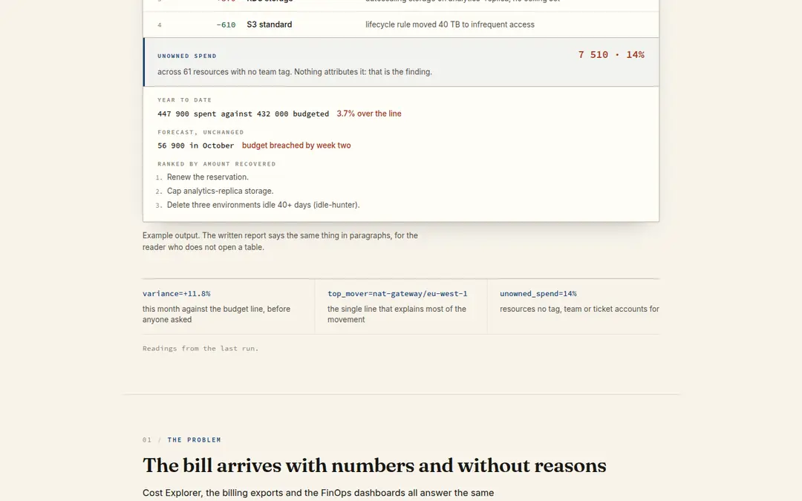Select the 'variance=+11.8%' reading
This screenshot has height=501, width=802.
click(177, 293)
